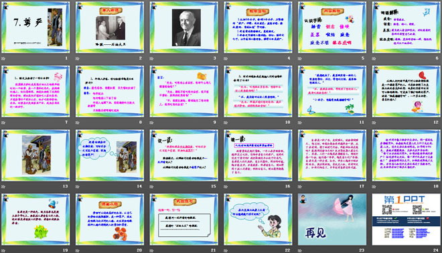This screenshot has height=253, width=442.
Task: Click the animation star icon under slide 20
Action: 77,250
